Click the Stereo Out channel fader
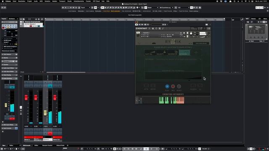269x151 pixels. [x=55, y=98]
